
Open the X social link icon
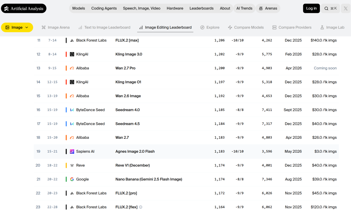point(345,8)
